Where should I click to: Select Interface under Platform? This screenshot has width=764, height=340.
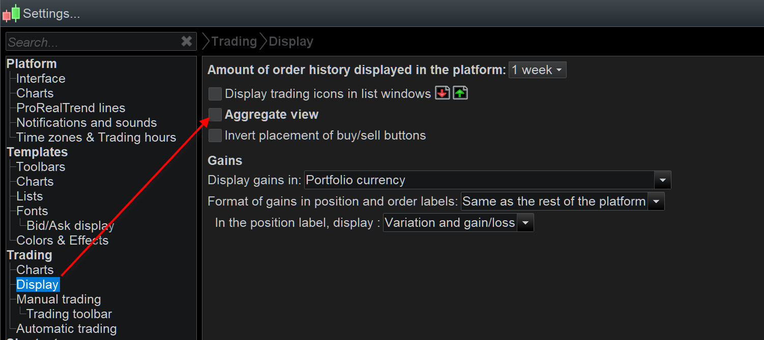click(x=41, y=79)
